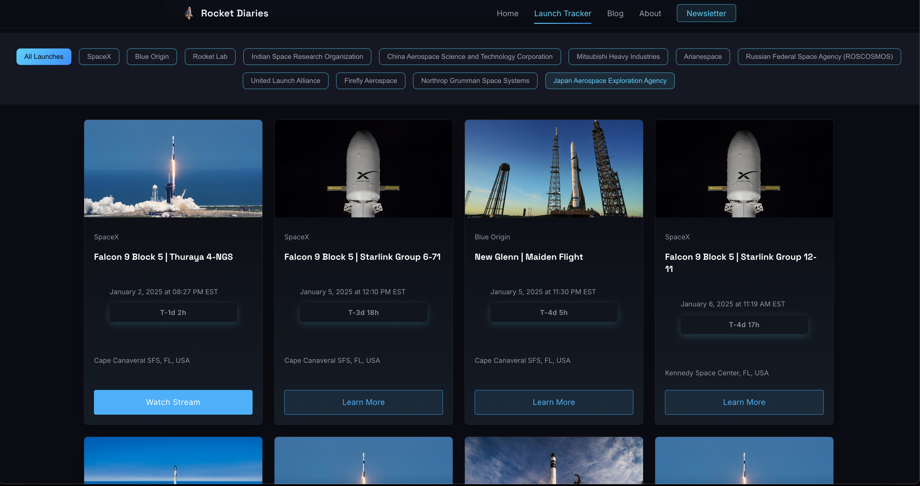Open the New Glenn launch pad image
The width and height of the screenshot is (920, 486).
[553, 168]
